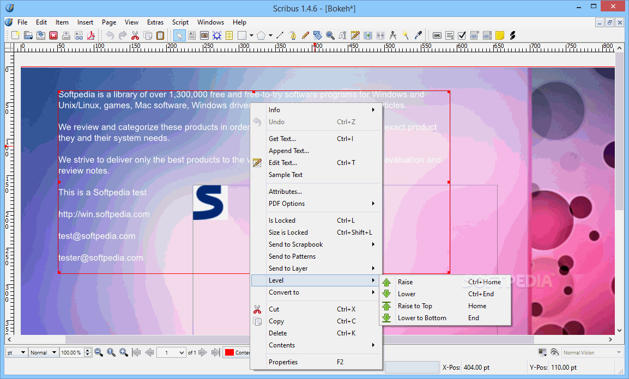629x379 pixels.
Task: Click the 100.00 % zoom field
Action: [72, 352]
